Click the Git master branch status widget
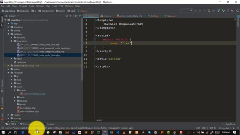Image resolution: width=240 pixels, height=135 pixels. point(224,128)
